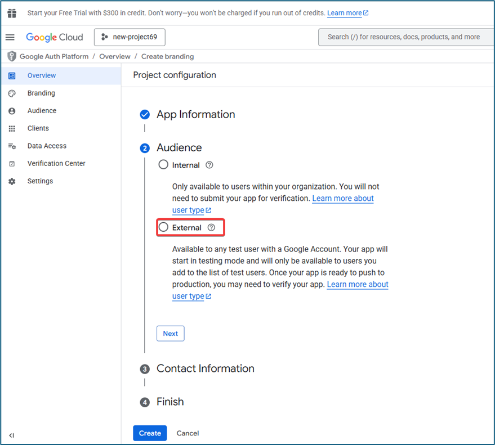This screenshot has height=445, width=495.
Task: Click the Google Cloud logo
Action: pos(55,37)
